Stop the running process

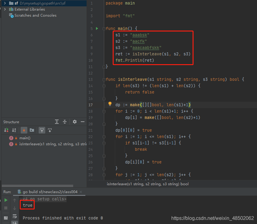6,208
